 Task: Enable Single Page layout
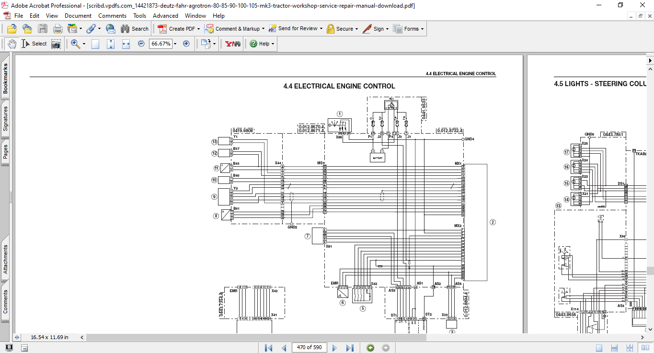click(x=599, y=348)
